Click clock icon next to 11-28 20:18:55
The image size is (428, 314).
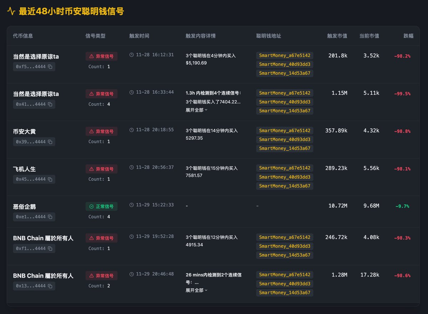tap(132, 130)
